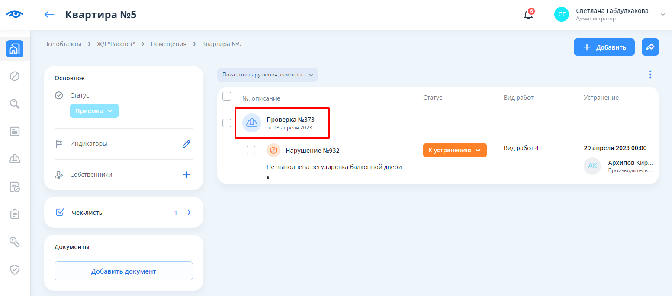Go to Все объекты breadcrumb
Image resolution: width=672 pixels, height=296 pixels.
click(63, 44)
